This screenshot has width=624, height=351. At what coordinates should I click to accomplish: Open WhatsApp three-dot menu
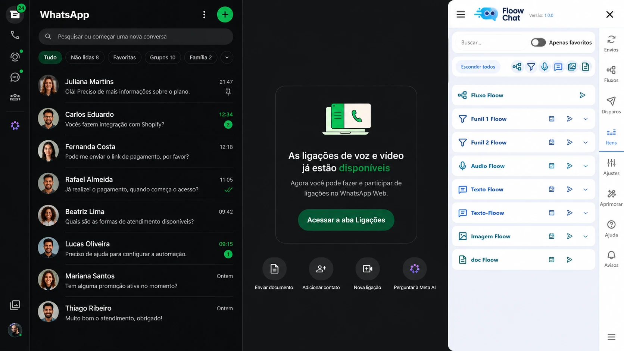coord(204,15)
